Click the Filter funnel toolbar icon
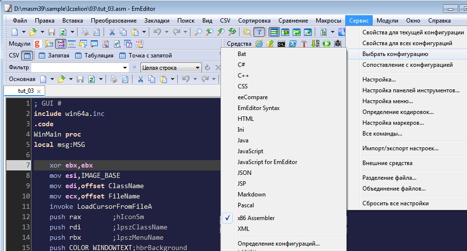467x251 pixels. tap(259, 32)
